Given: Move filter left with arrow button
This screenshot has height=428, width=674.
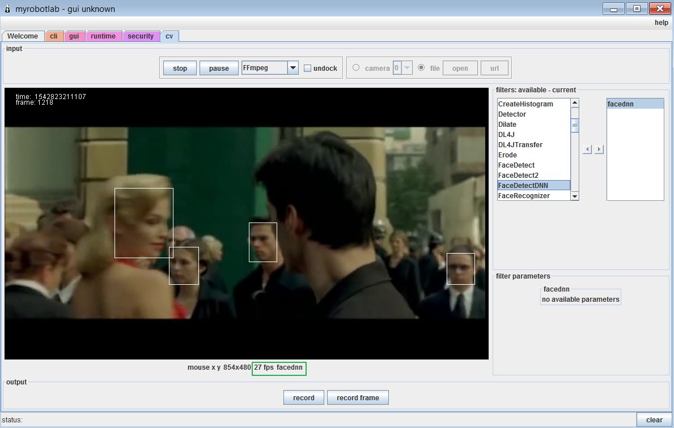Looking at the screenshot, I should click(587, 149).
